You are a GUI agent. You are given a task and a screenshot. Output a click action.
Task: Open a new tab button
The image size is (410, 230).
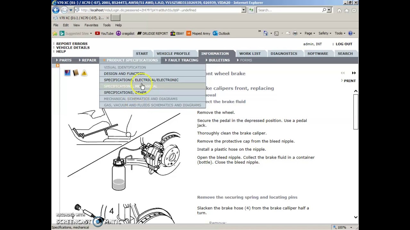pos(116,18)
